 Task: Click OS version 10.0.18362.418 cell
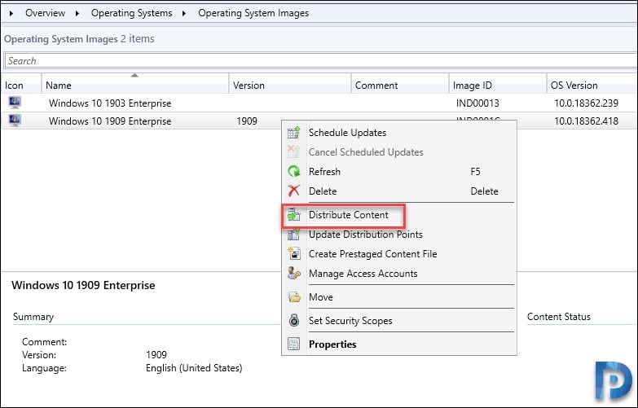coord(586,121)
